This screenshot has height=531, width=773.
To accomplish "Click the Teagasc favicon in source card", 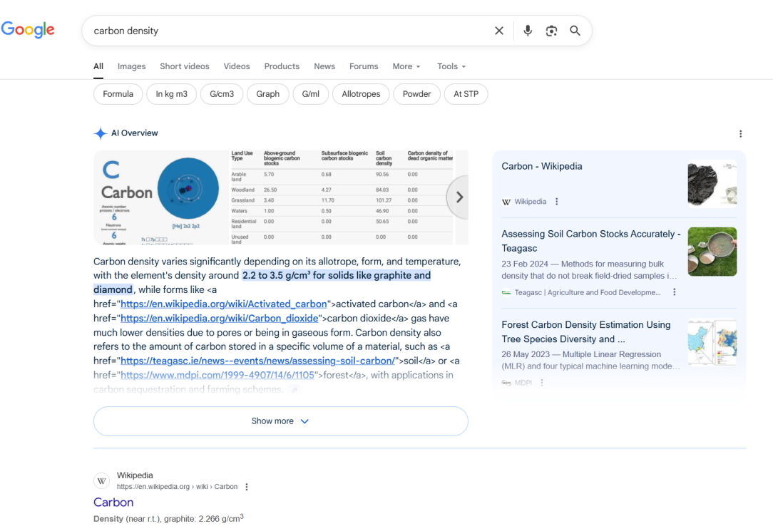I will point(506,292).
